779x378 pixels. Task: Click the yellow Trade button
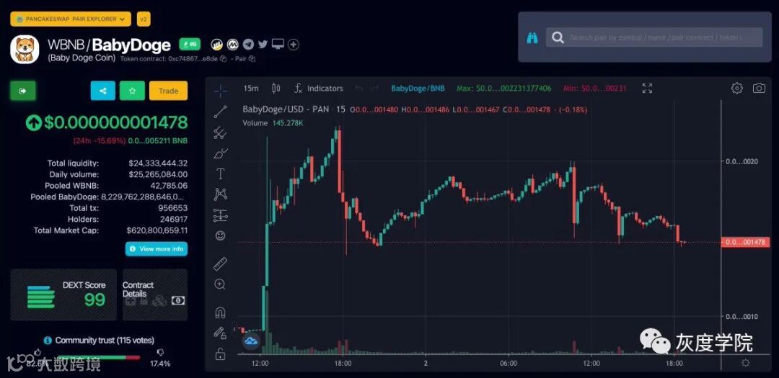[168, 91]
